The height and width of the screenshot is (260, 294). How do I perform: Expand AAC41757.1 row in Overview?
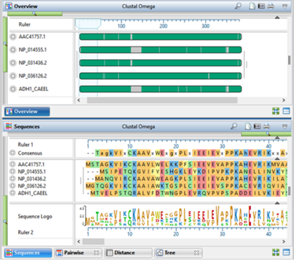(x=13, y=37)
